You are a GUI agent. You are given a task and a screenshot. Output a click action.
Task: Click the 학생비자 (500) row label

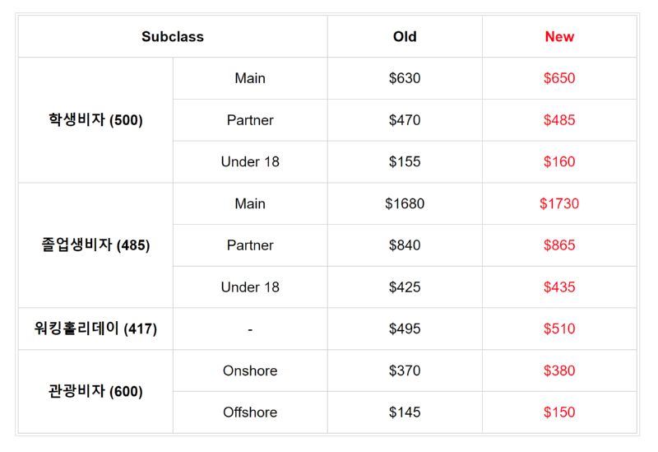(95, 119)
